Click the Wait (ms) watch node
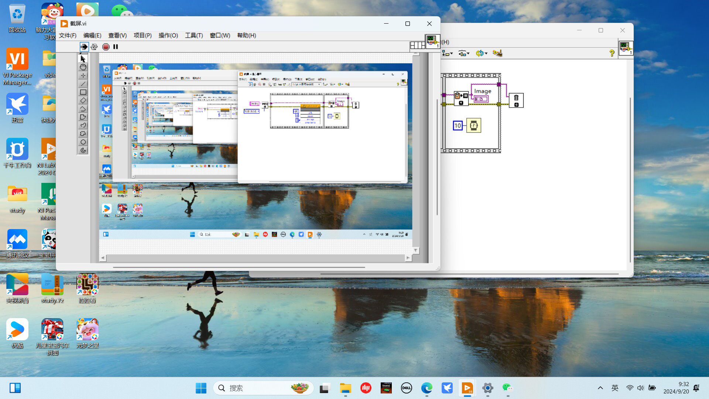The height and width of the screenshot is (399, 709). 474,126
